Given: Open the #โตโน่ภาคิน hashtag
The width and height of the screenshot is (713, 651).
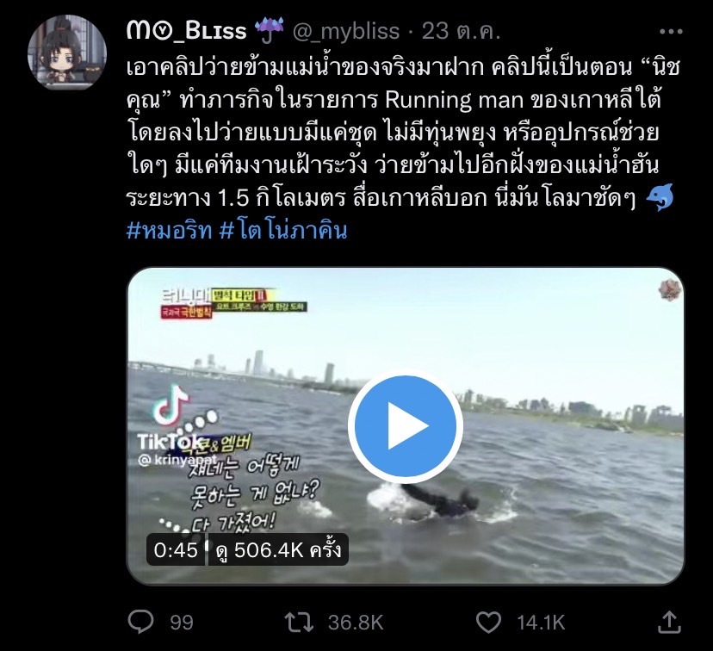Looking at the screenshot, I should pos(283,231).
